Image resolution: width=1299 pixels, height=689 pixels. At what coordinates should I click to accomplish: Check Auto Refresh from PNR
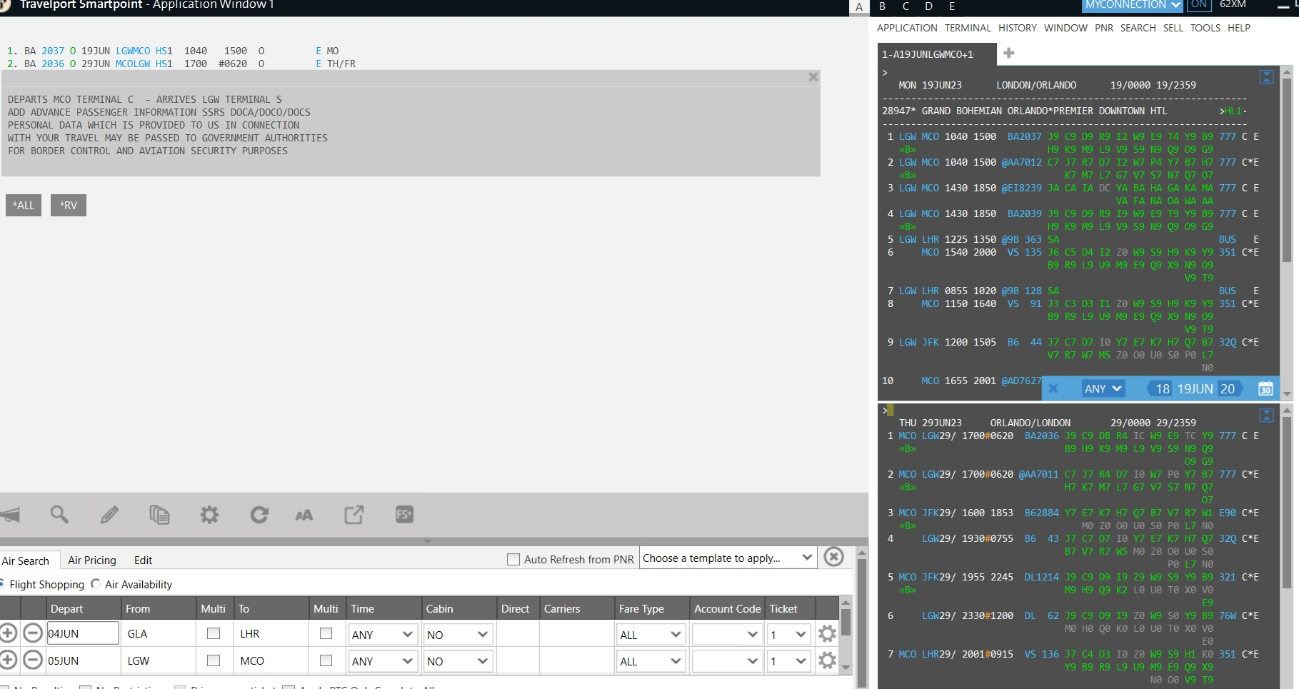(513, 559)
